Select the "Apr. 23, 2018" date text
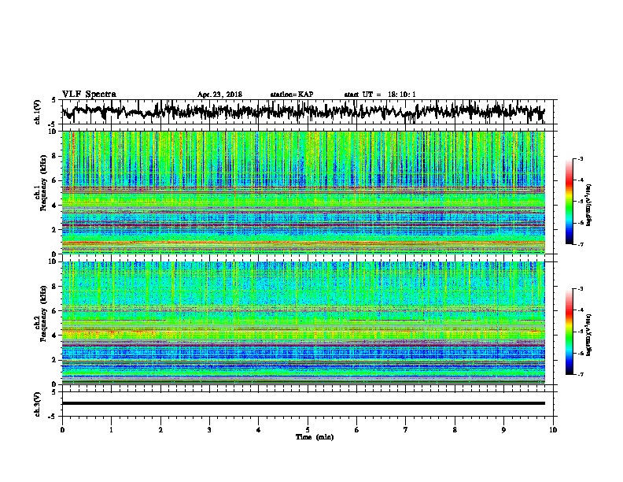 pyautogui.click(x=219, y=95)
